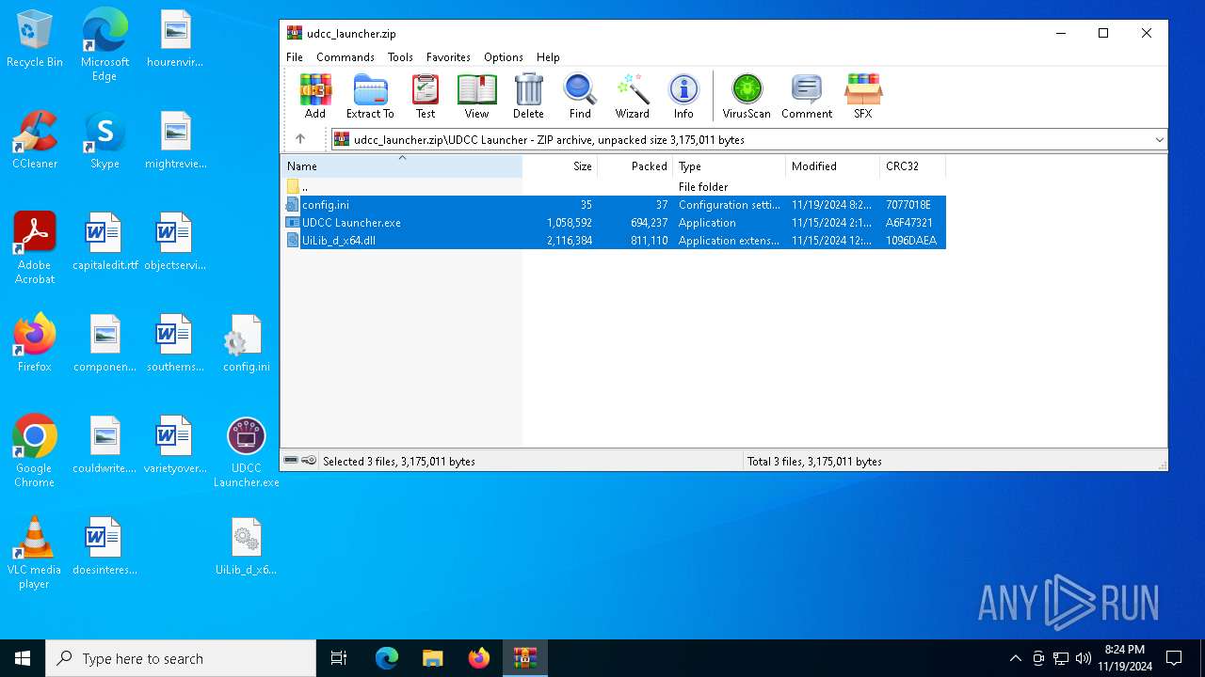Open the Find magnifier tool

(580, 96)
